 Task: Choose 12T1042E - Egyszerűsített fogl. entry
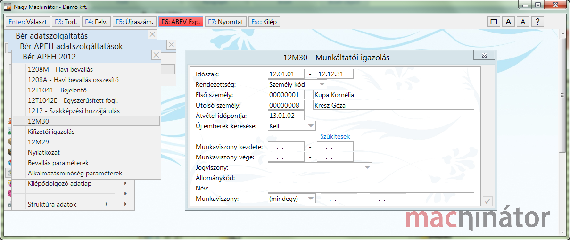point(87,100)
